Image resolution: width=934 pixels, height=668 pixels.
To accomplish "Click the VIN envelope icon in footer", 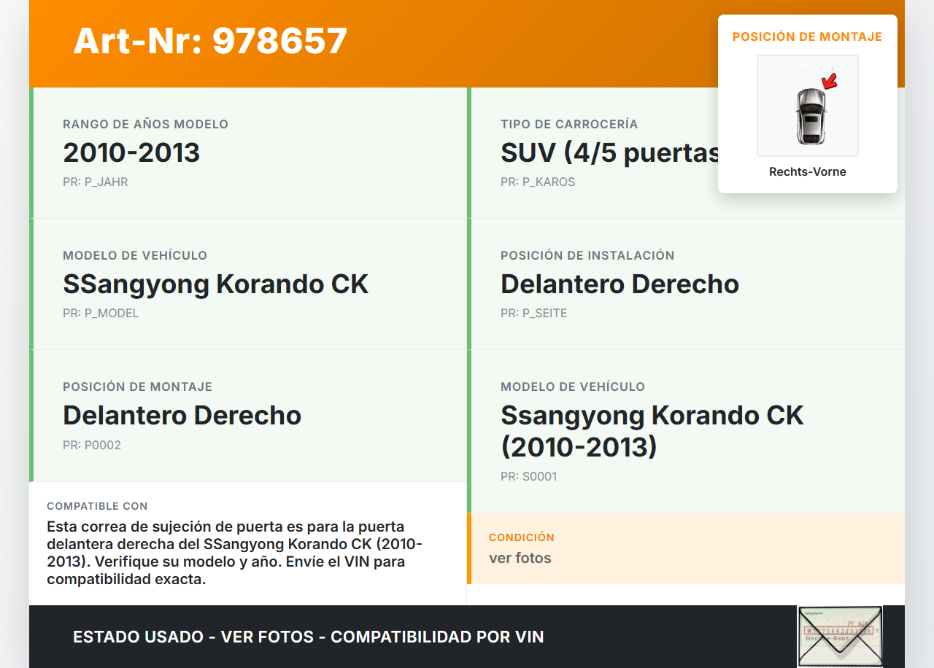I will coord(839,636).
